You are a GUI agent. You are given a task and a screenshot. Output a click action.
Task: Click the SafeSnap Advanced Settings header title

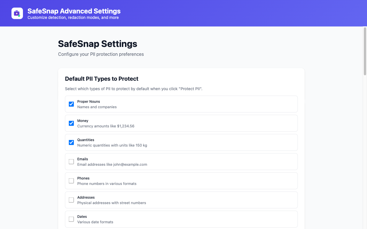click(x=74, y=11)
